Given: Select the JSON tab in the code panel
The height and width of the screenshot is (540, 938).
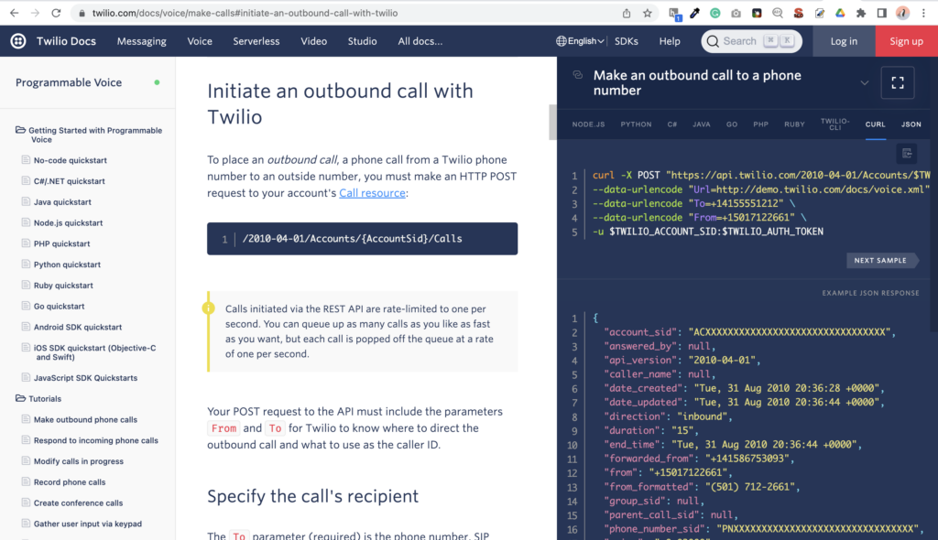Looking at the screenshot, I should (x=911, y=124).
